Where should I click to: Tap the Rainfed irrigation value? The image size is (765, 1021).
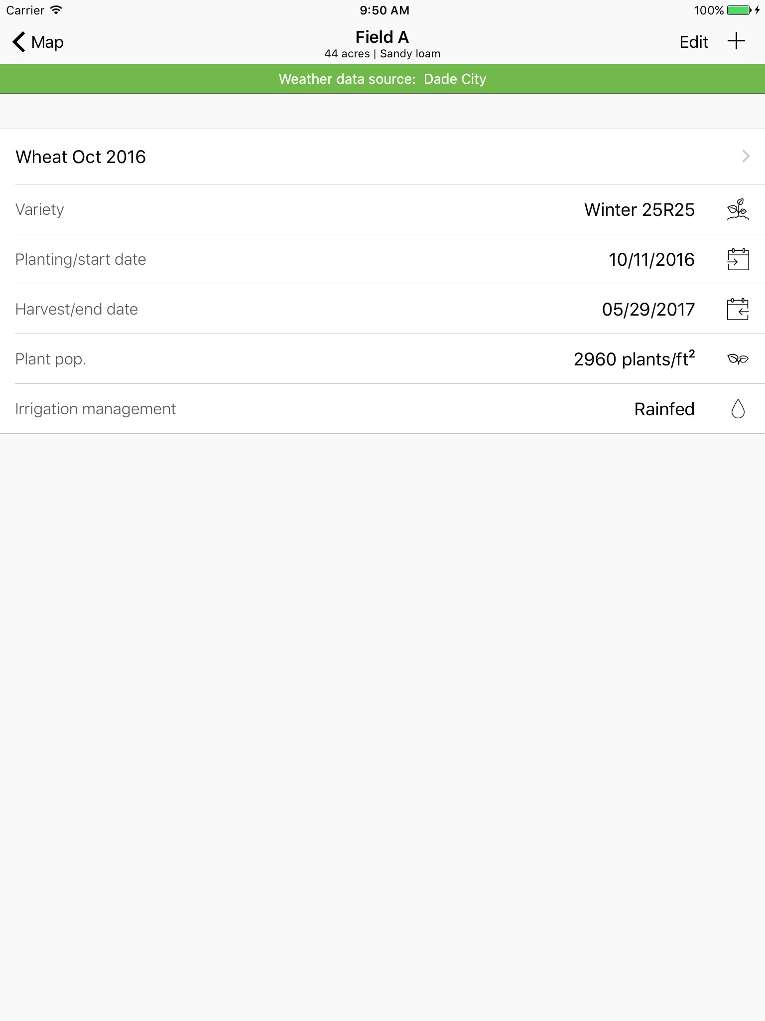664,409
